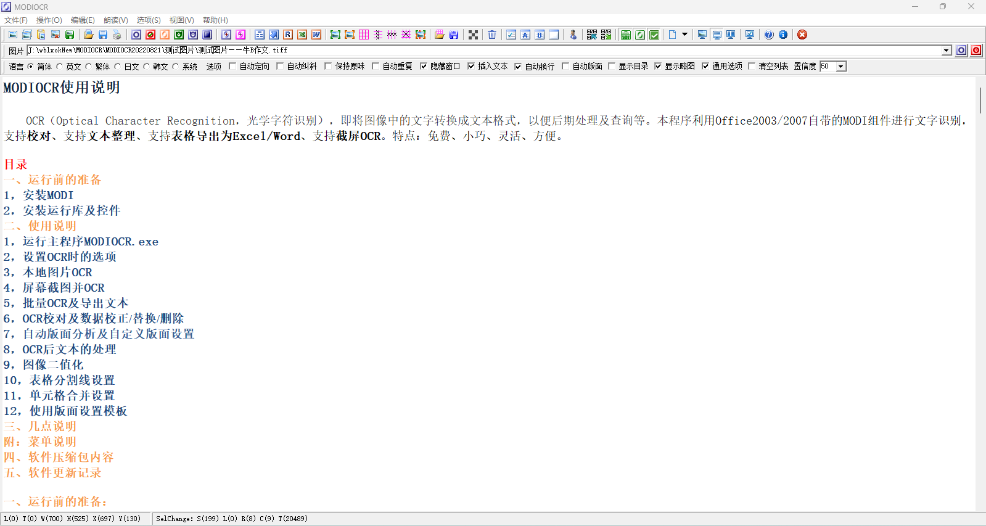Click the green-framed picture icon
This screenshot has width=986, height=526.
click(x=335, y=35)
